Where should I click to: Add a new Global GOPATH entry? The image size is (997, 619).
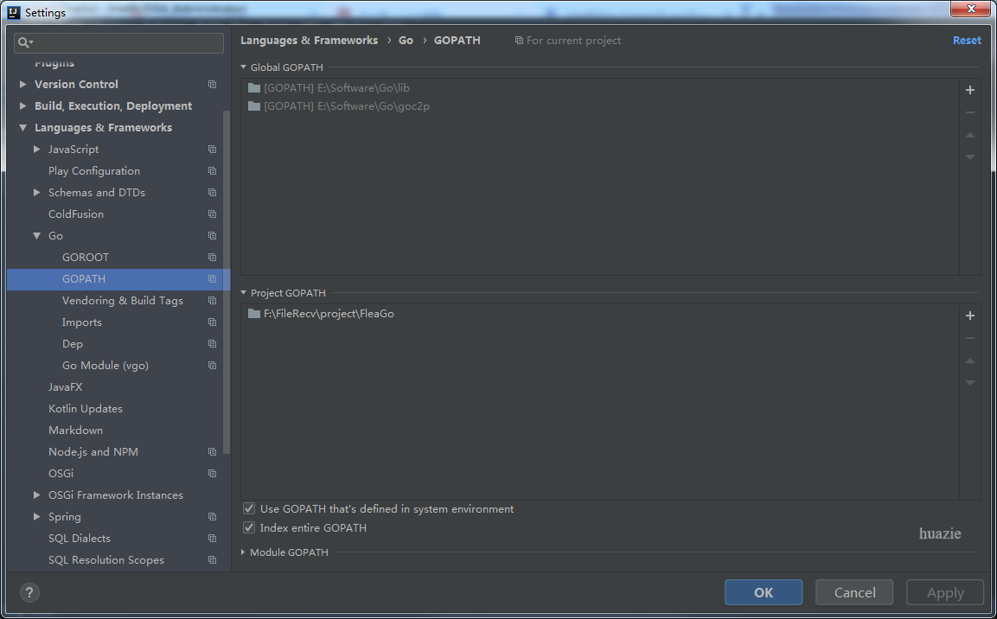click(x=969, y=90)
